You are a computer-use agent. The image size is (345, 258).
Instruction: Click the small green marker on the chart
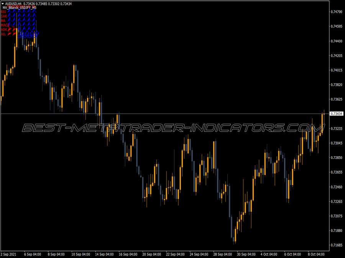210,155
